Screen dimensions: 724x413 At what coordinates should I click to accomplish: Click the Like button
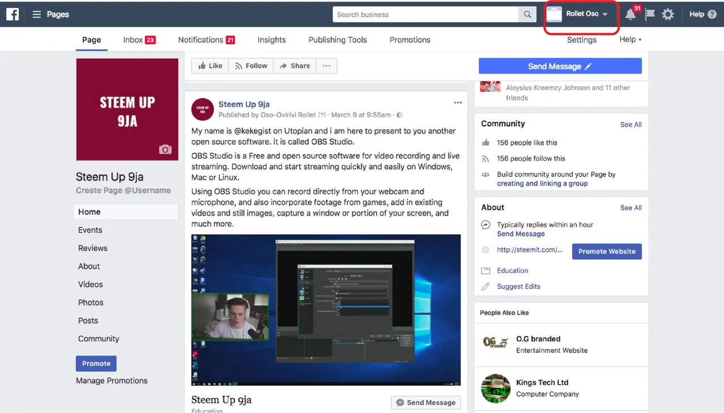pyautogui.click(x=210, y=66)
